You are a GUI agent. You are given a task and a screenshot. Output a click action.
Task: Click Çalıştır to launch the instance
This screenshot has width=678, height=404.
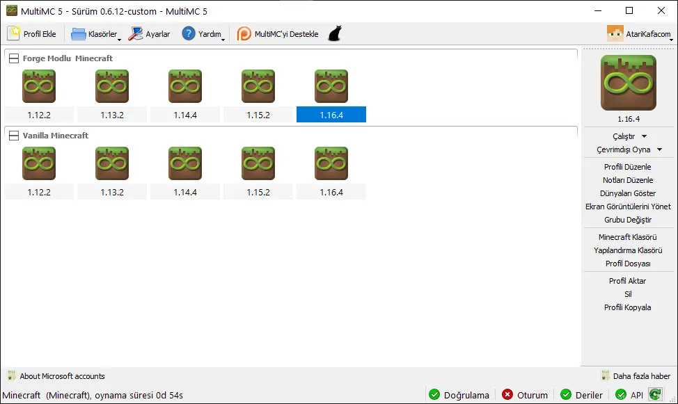624,136
